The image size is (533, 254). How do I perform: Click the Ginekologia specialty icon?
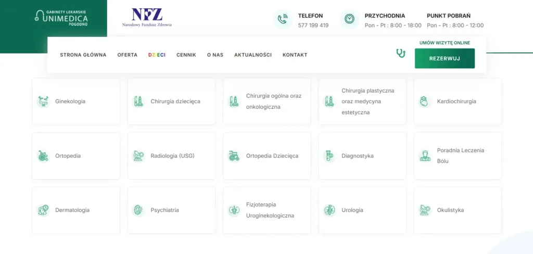click(43, 101)
